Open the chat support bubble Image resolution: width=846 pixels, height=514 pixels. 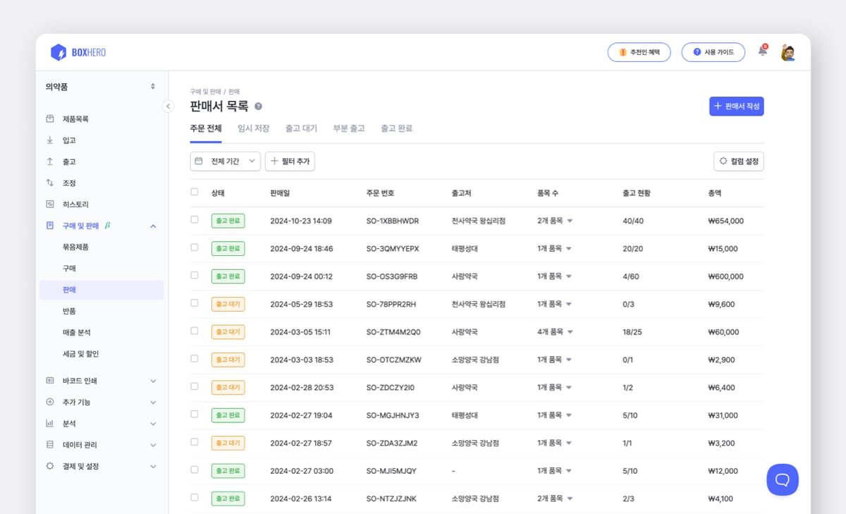(782, 479)
